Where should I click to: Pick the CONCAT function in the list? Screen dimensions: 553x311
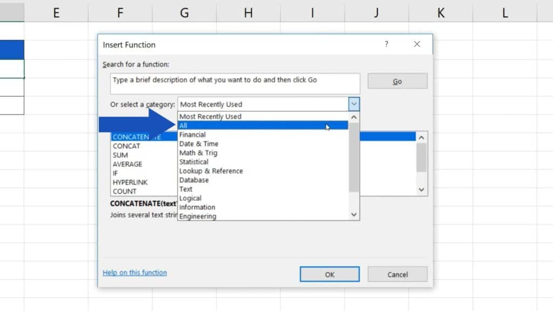pos(126,146)
